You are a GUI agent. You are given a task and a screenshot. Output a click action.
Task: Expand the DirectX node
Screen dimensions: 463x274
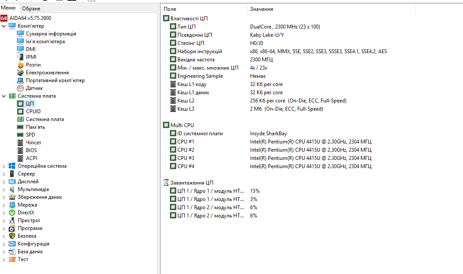pos(3,213)
